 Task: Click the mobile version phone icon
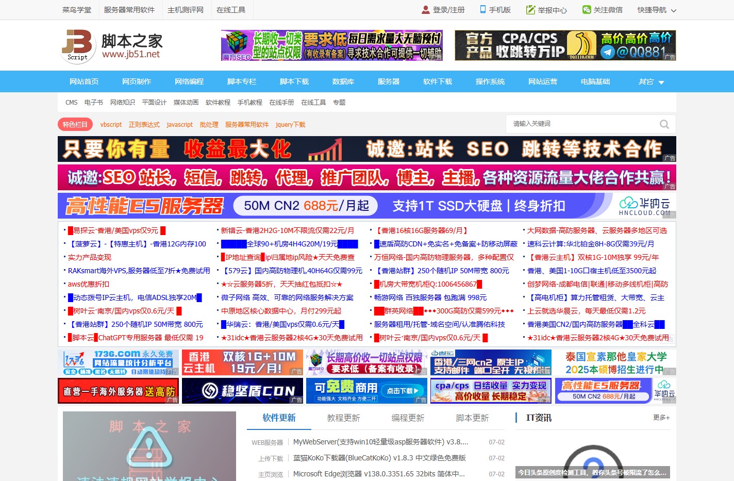coord(483,9)
